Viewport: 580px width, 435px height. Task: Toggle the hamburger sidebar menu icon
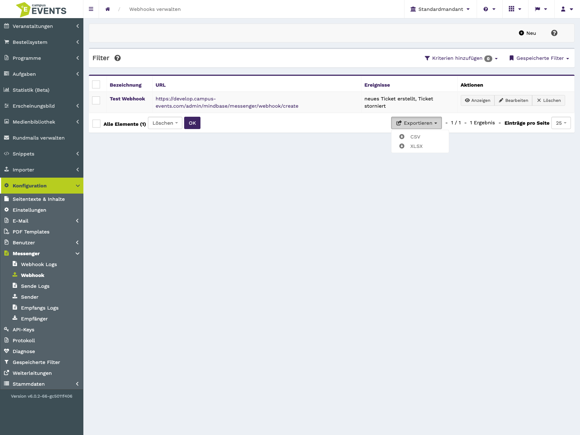point(91,9)
